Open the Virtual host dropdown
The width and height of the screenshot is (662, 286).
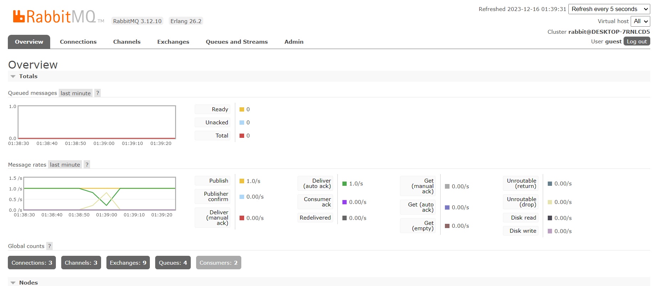click(x=640, y=21)
